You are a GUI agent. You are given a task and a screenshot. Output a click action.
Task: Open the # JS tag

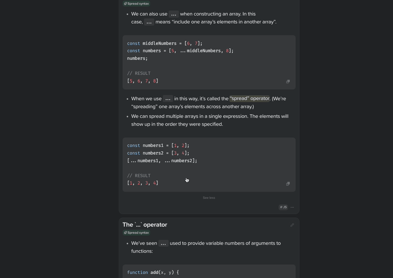[284, 207]
